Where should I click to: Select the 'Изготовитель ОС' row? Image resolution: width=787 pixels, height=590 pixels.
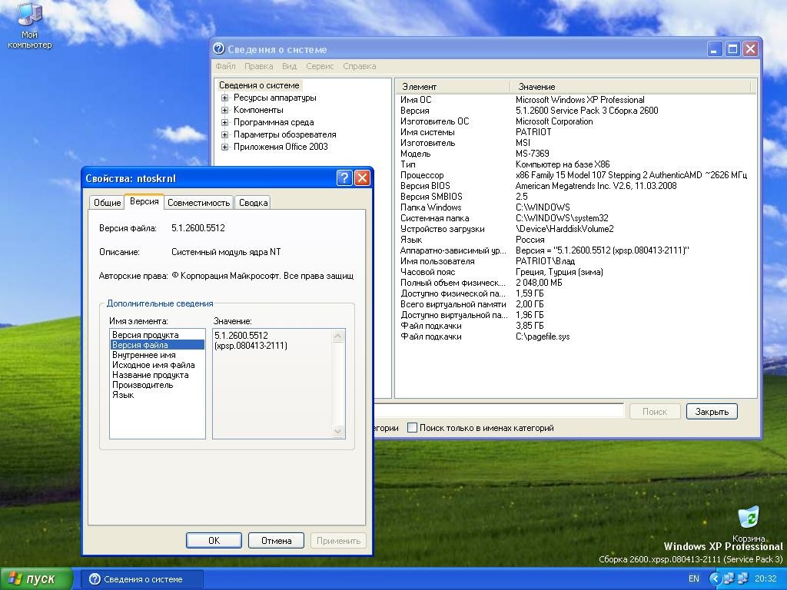576,121
